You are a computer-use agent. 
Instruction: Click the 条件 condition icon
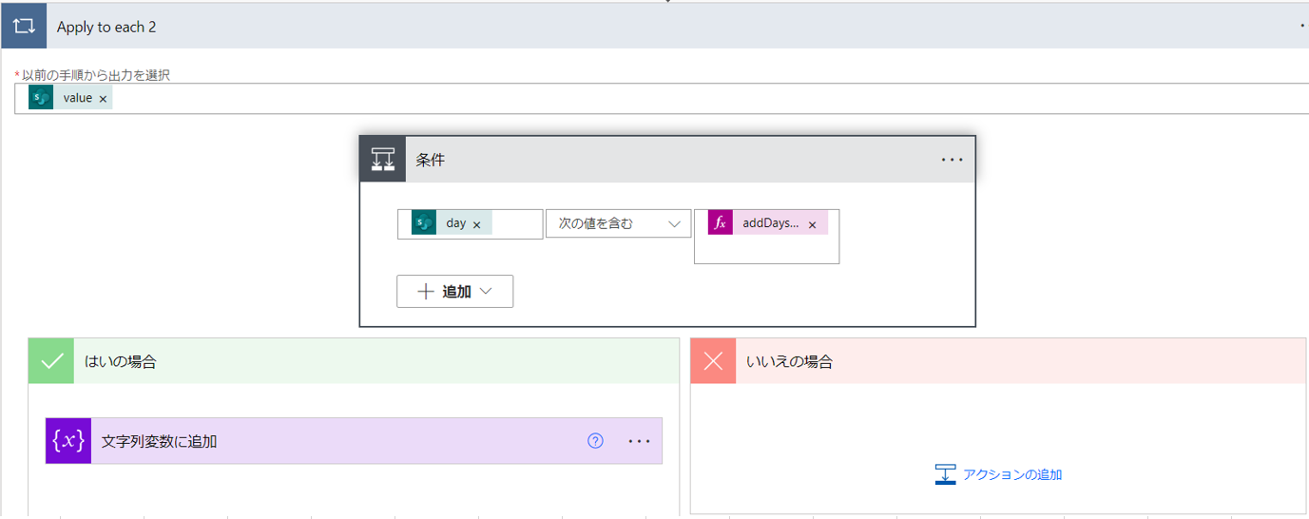point(382,160)
